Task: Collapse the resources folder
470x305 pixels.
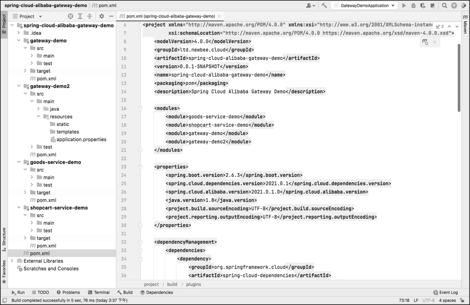Action: point(38,116)
